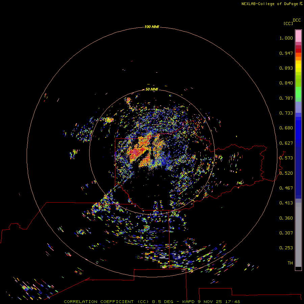This screenshot has width=304, height=304.
Task: Click the 1.000 value on the color scale
Action: (286, 38)
